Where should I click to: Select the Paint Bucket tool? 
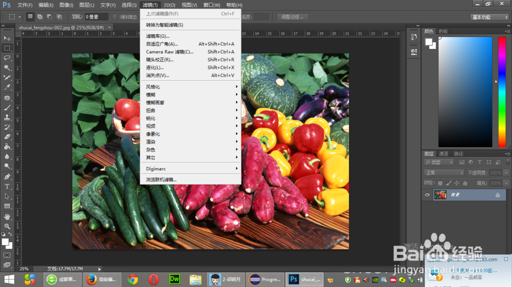pyautogui.click(x=7, y=147)
